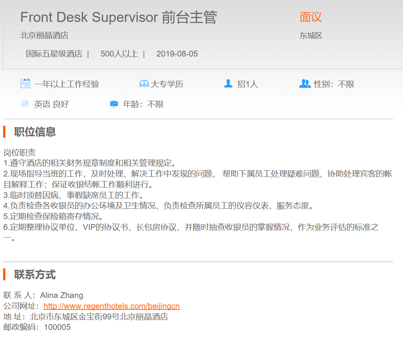Image resolution: width=403 pixels, height=341 pixels.
Task: Click the Front Desk Supervisor 前台主管 title
Action: (x=119, y=18)
